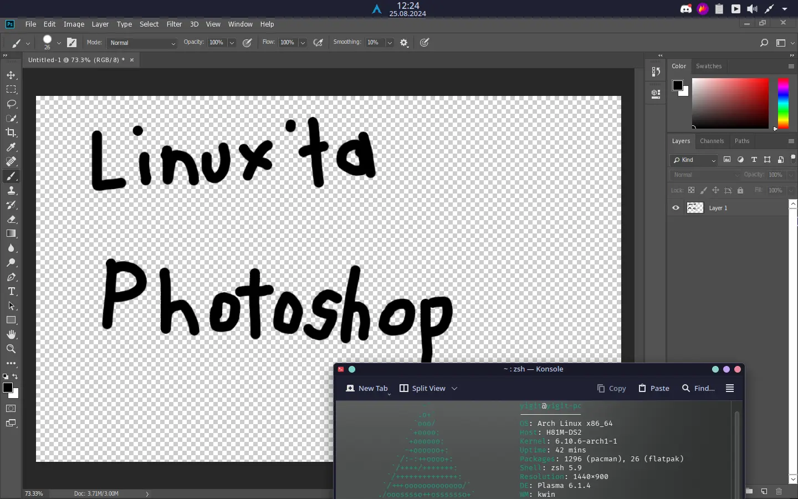Select the Clone Stamp tool
Screen dimensions: 798x499
[x=11, y=190]
